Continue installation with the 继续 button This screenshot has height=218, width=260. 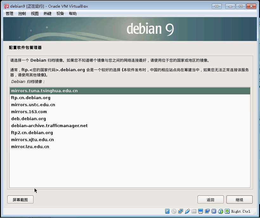click(x=239, y=200)
